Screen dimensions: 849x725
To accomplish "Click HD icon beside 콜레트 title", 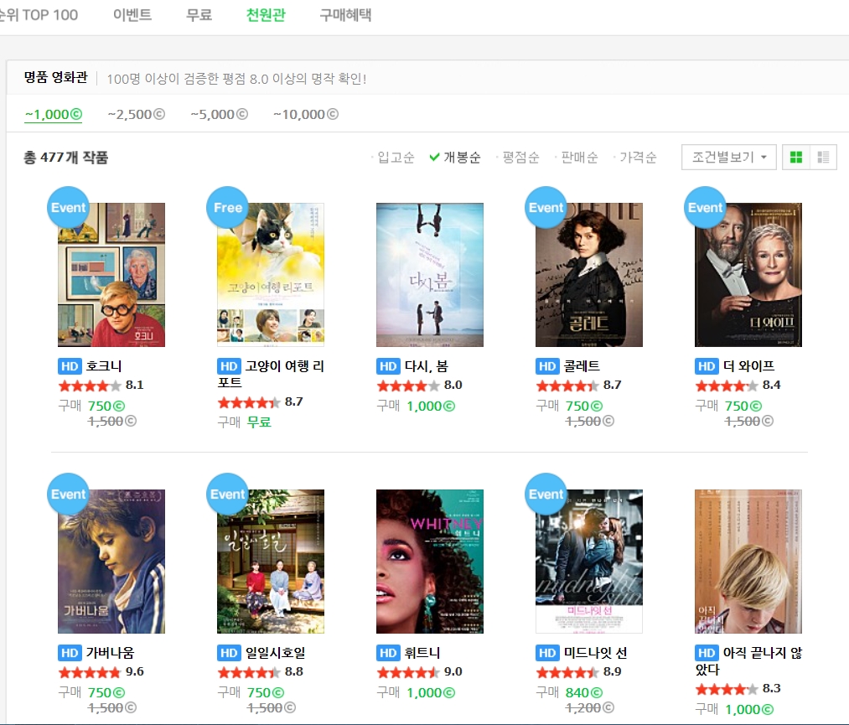I will pos(547,366).
